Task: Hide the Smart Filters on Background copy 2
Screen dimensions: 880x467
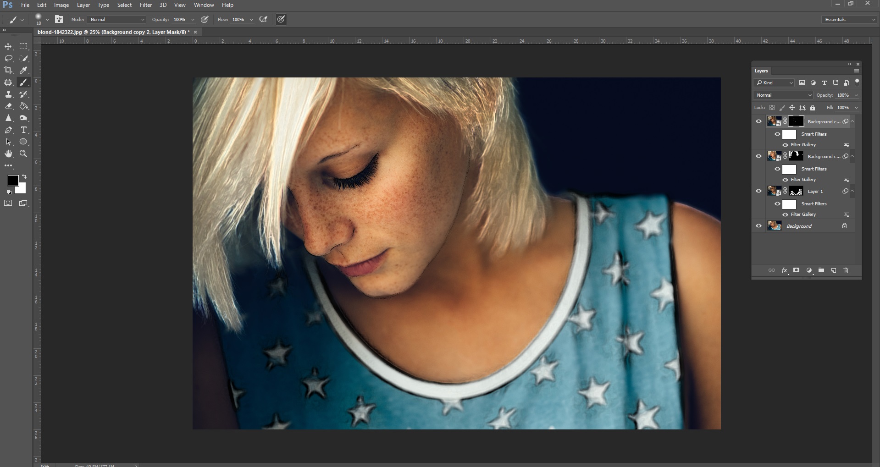Action: pyautogui.click(x=778, y=134)
